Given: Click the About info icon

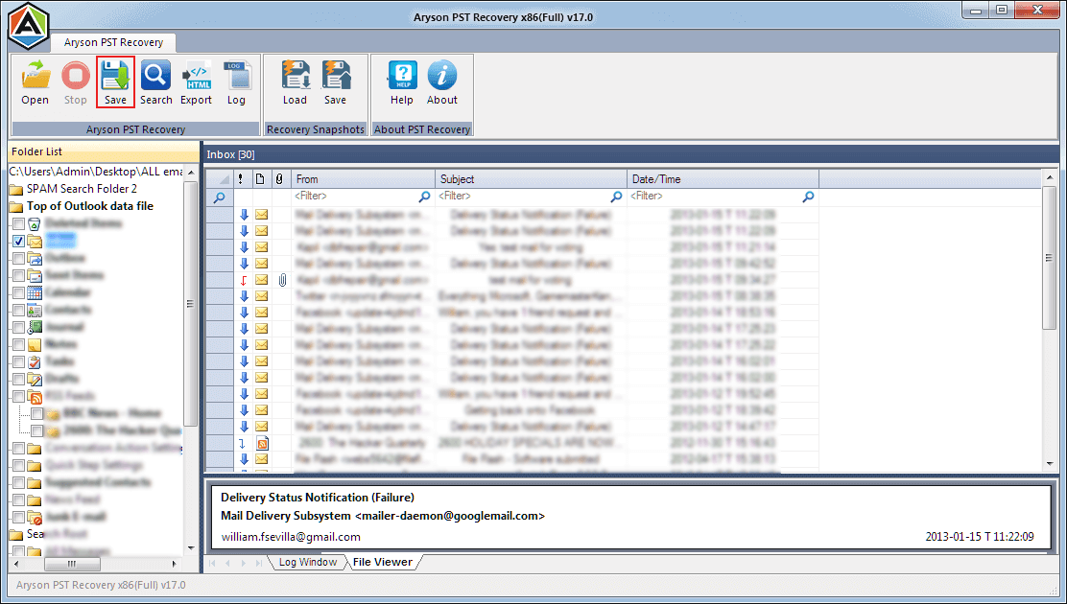Looking at the screenshot, I should 441,82.
